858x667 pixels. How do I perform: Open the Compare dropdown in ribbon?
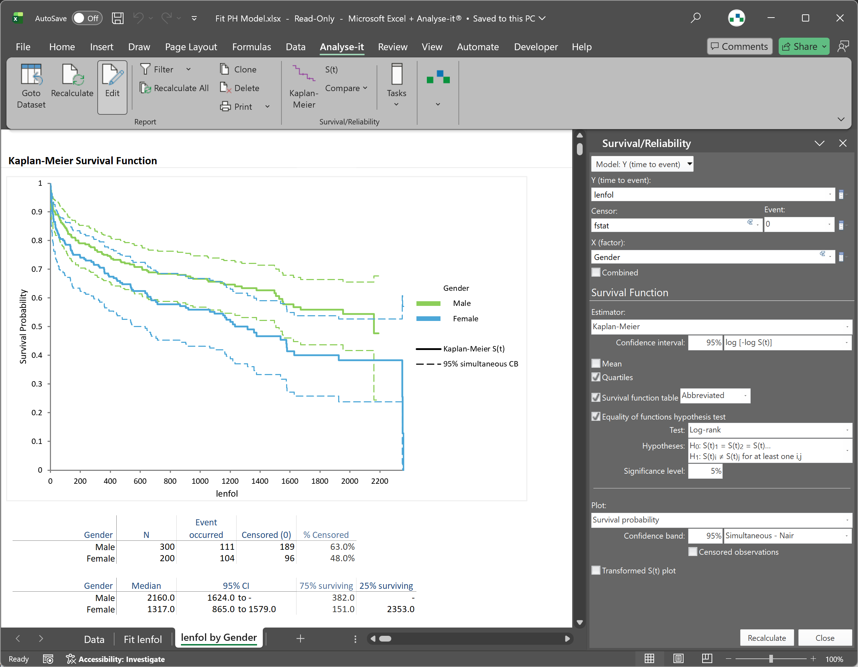click(x=346, y=88)
